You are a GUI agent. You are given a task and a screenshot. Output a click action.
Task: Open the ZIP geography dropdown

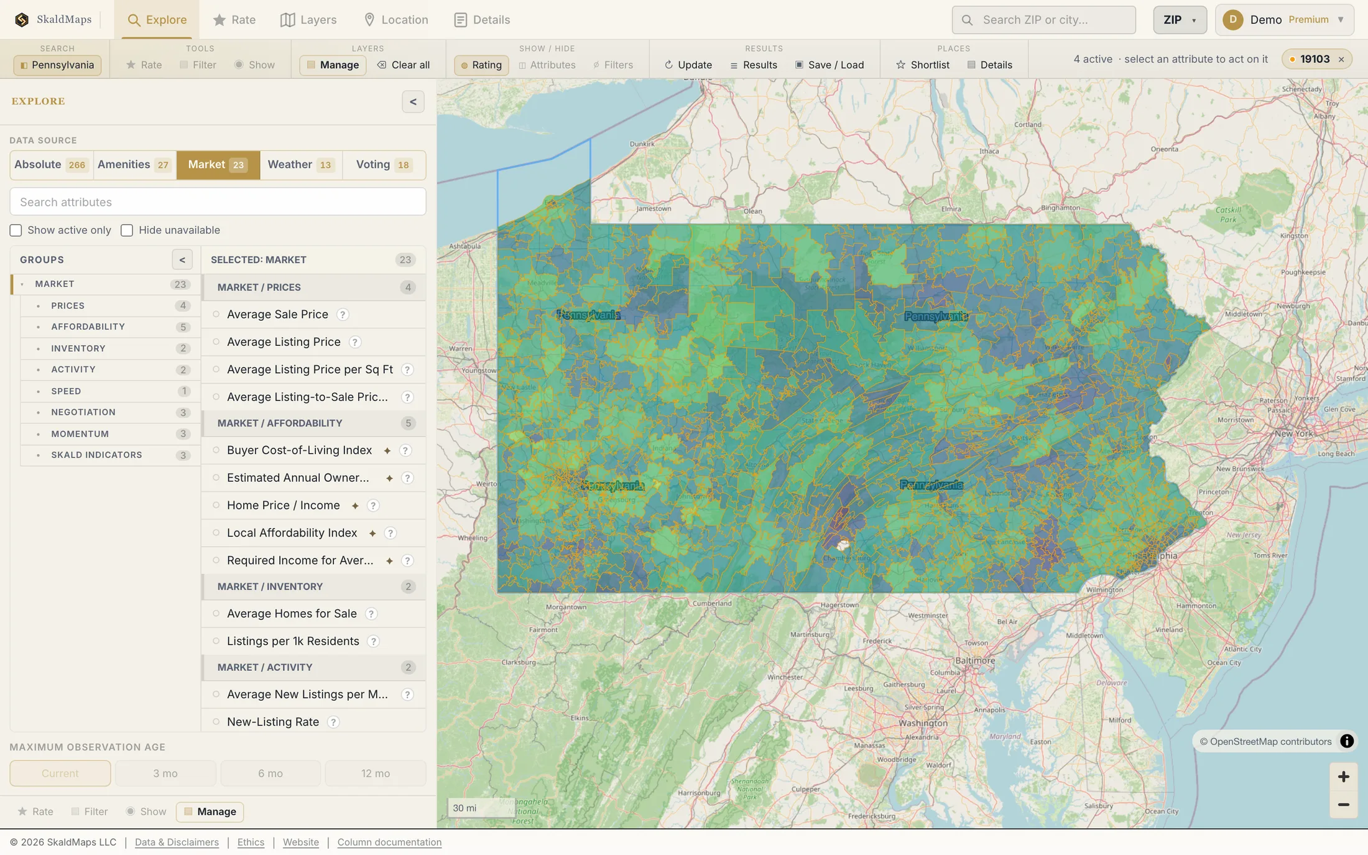point(1180,20)
